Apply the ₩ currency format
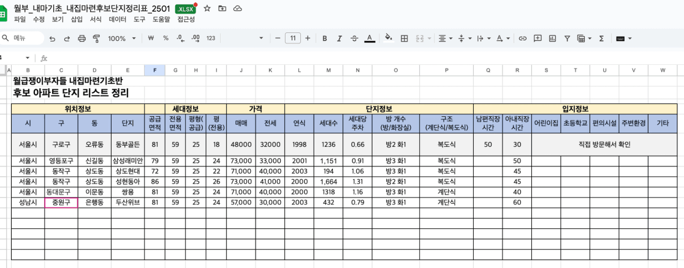 151,39
